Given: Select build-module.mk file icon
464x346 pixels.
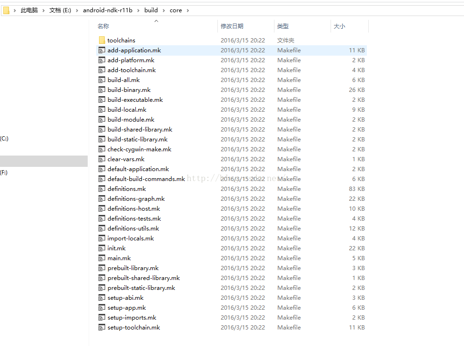Looking at the screenshot, I should coord(102,120).
